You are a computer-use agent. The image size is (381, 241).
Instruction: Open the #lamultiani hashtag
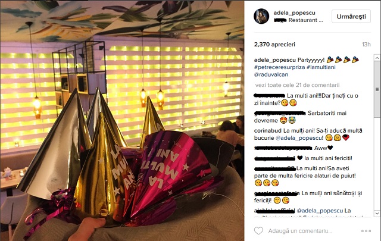tap(321, 67)
